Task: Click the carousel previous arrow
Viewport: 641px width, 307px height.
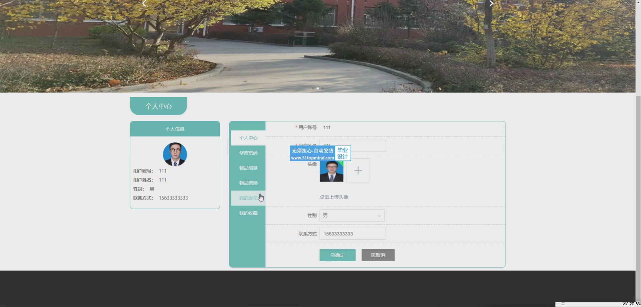Action: point(144,3)
